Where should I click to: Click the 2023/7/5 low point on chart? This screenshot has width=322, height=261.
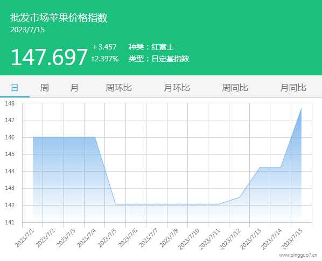[x=116, y=204]
